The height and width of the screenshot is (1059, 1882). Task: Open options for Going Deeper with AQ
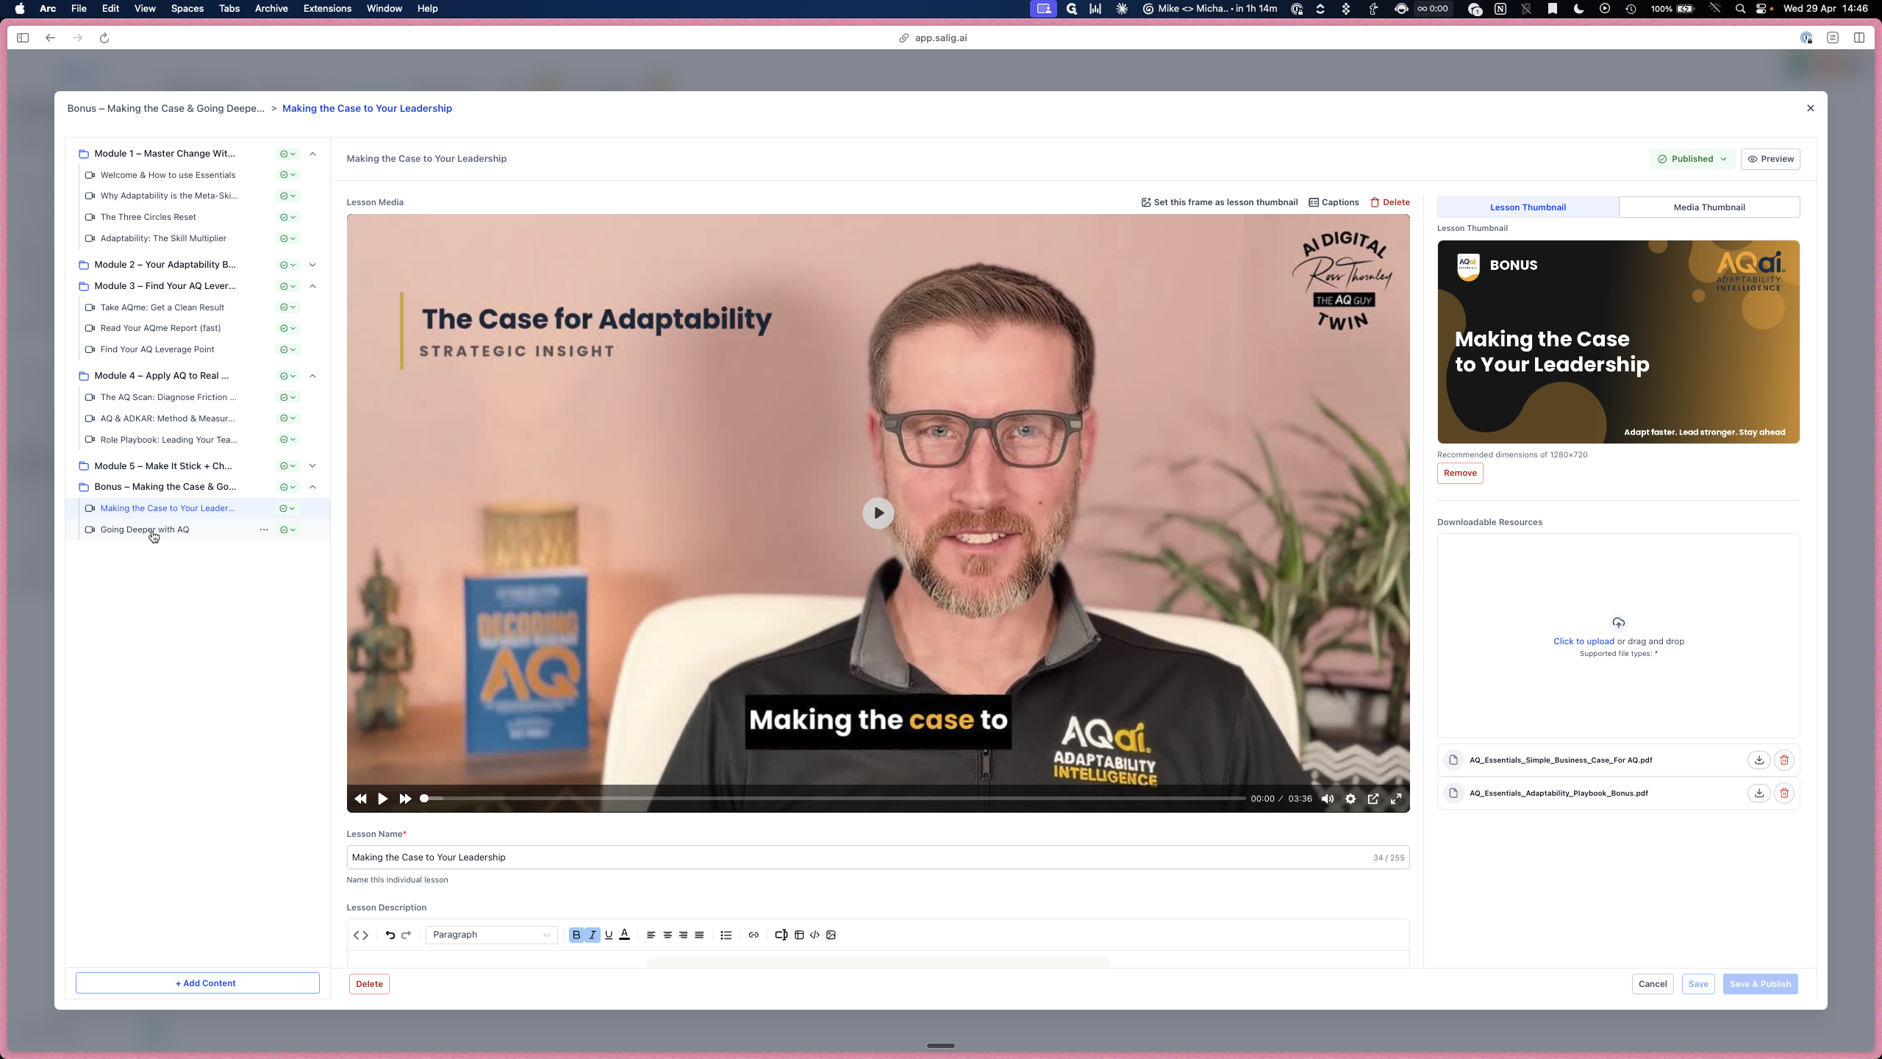(x=264, y=529)
